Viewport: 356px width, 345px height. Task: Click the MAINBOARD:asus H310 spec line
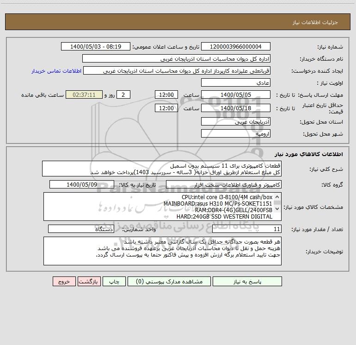(218, 204)
